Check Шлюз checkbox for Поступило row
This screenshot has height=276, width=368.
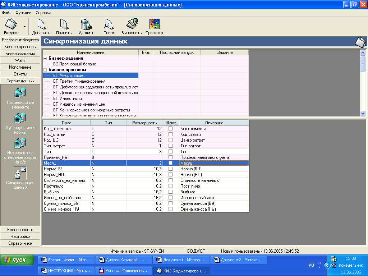tap(171, 186)
